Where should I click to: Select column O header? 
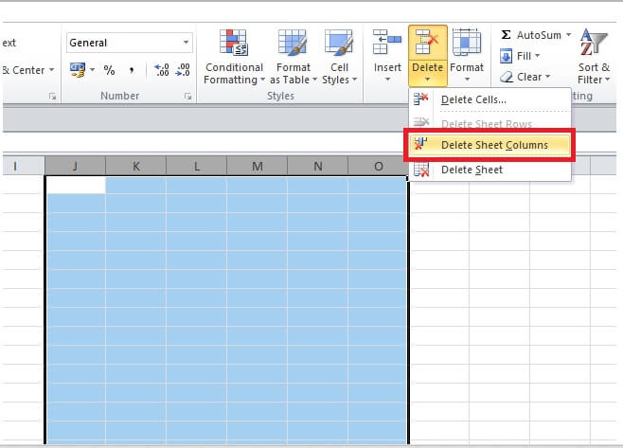pyautogui.click(x=378, y=166)
